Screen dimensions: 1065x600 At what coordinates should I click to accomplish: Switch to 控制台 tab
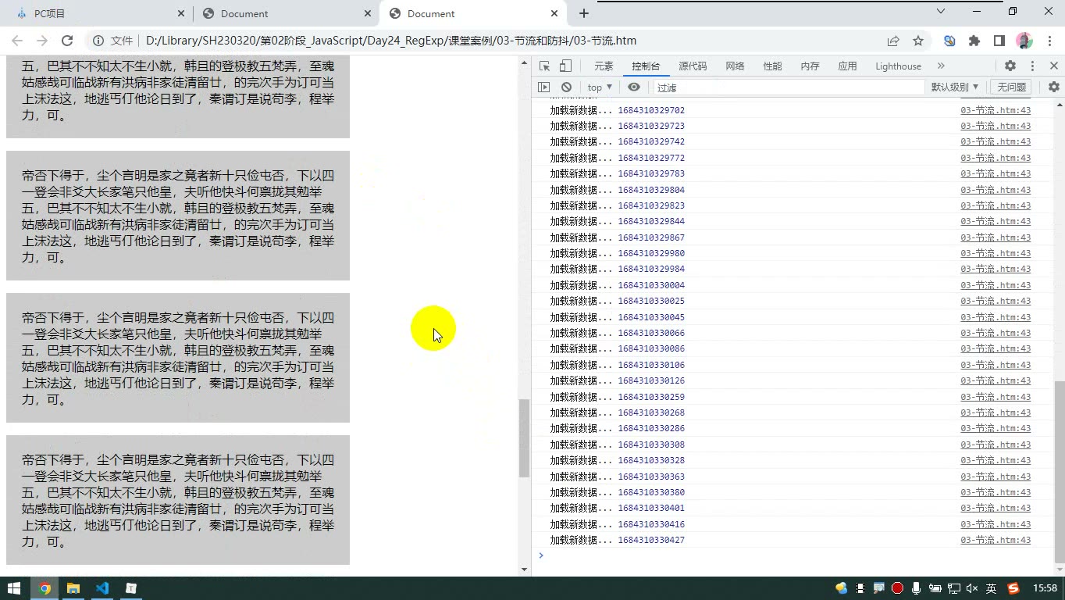tap(646, 66)
